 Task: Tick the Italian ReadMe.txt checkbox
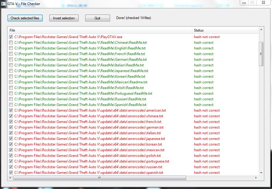pos(11,65)
